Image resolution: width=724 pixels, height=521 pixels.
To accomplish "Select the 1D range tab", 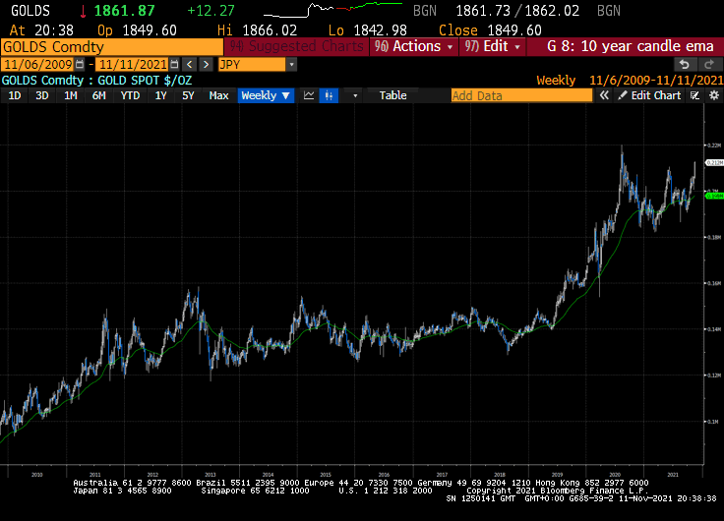I will (15, 95).
